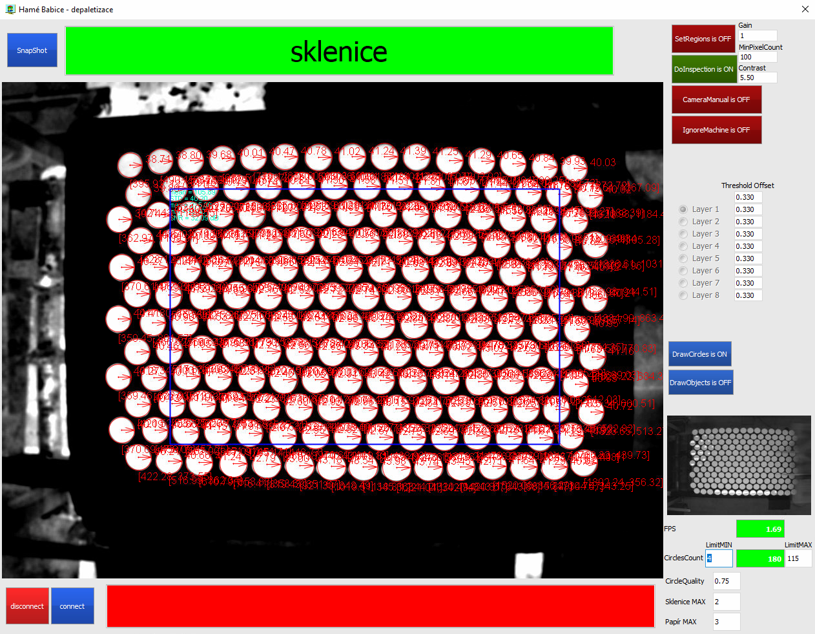This screenshot has height=634, width=815.
Task: Close the Hamé Babice window
Action: [x=805, y=9]
